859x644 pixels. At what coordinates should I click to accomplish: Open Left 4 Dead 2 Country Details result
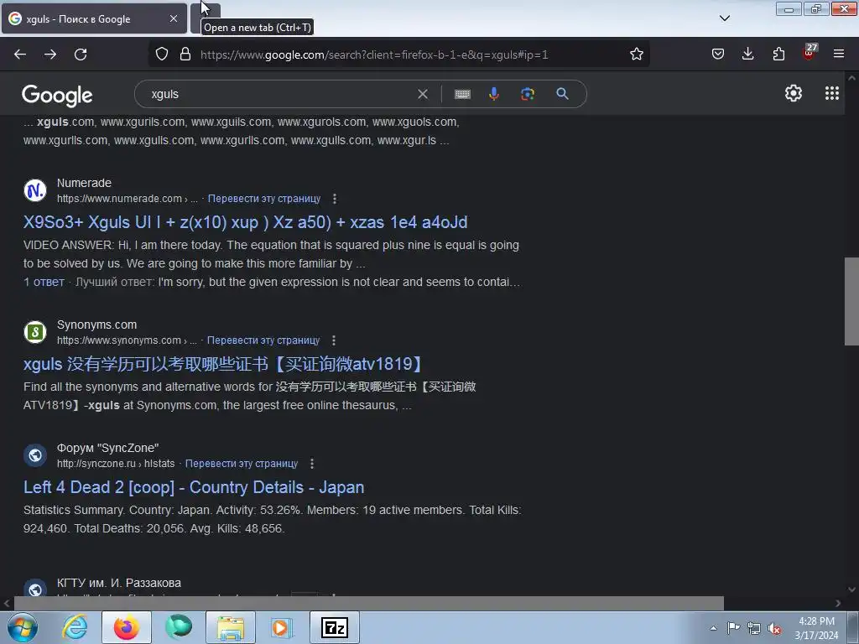(194, 487)
